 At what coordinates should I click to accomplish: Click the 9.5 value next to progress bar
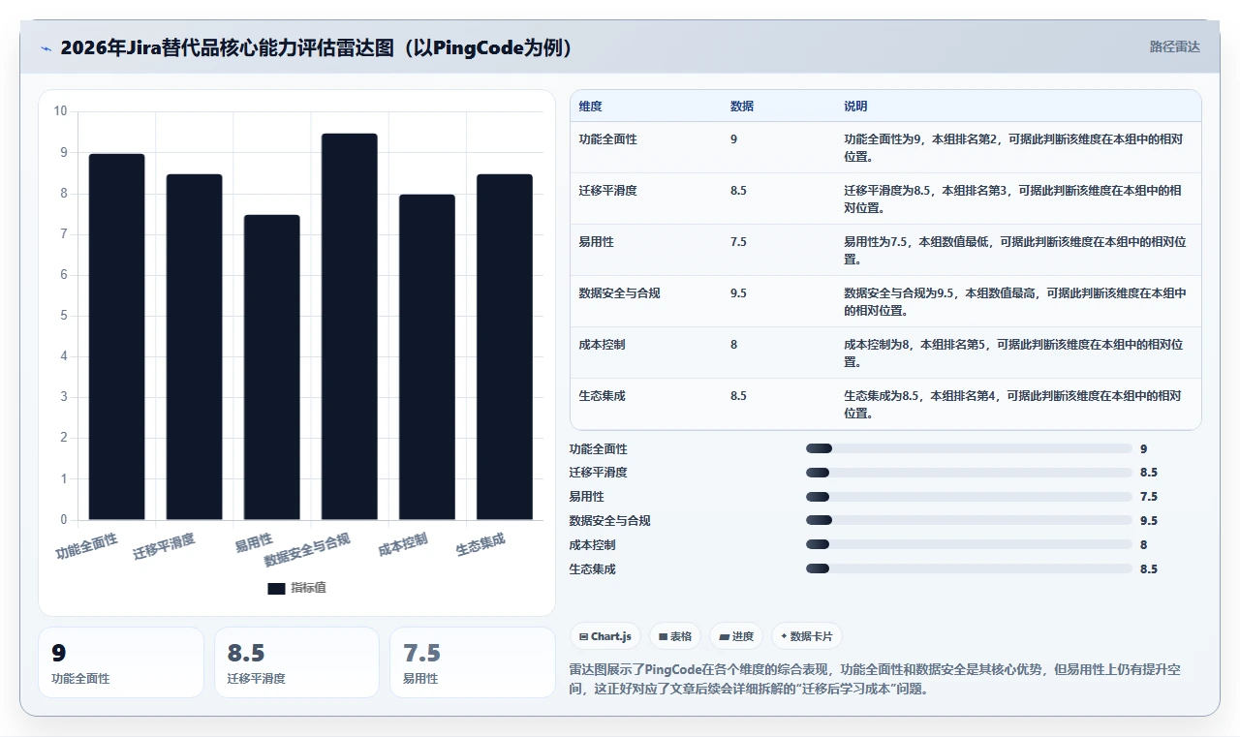click(x=1149, y=521)
